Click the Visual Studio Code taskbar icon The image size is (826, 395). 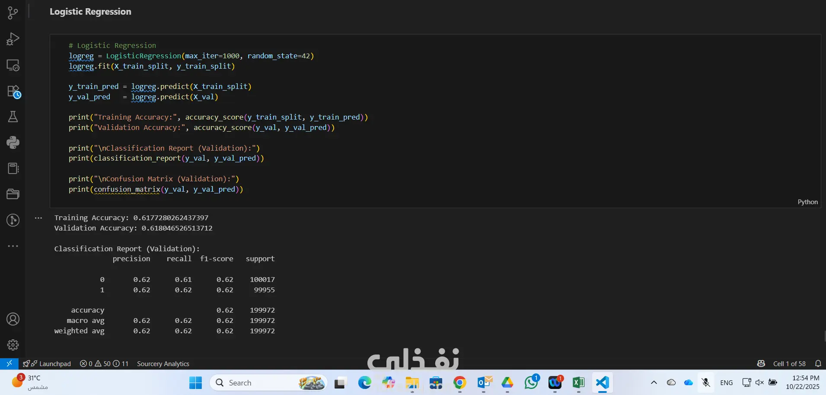603,382
